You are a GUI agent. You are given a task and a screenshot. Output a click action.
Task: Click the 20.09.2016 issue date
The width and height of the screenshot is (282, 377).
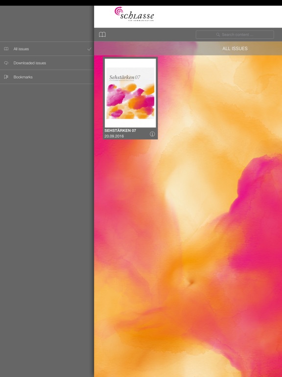pos(114,136)
